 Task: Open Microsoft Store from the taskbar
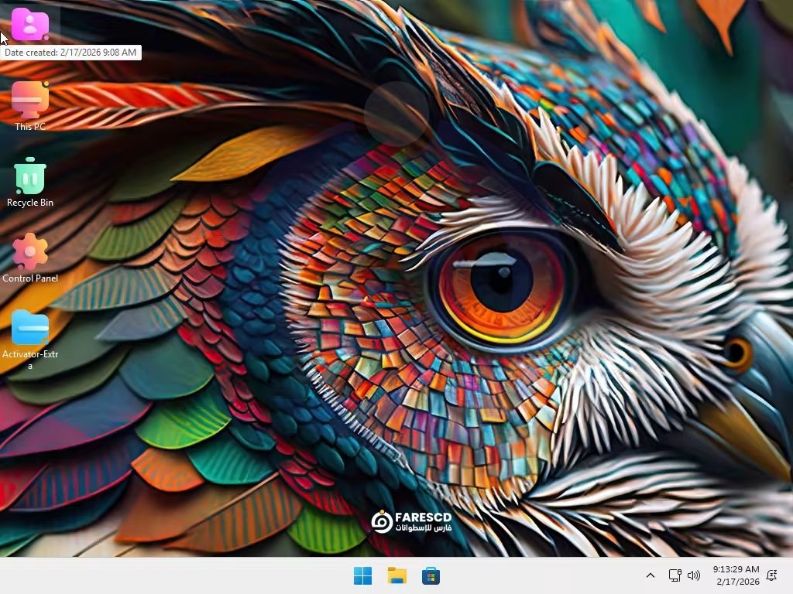[431, 575]
